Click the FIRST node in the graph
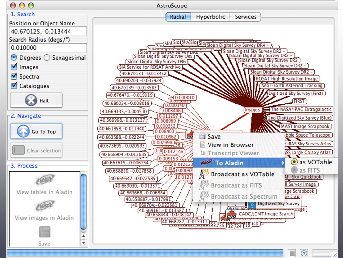This screenshot has width=343, height=258. pos(300,101)
